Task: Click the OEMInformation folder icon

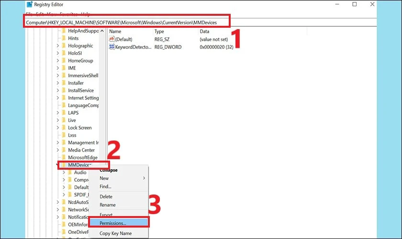Action: pyautogui.click(x=64, y=224)
